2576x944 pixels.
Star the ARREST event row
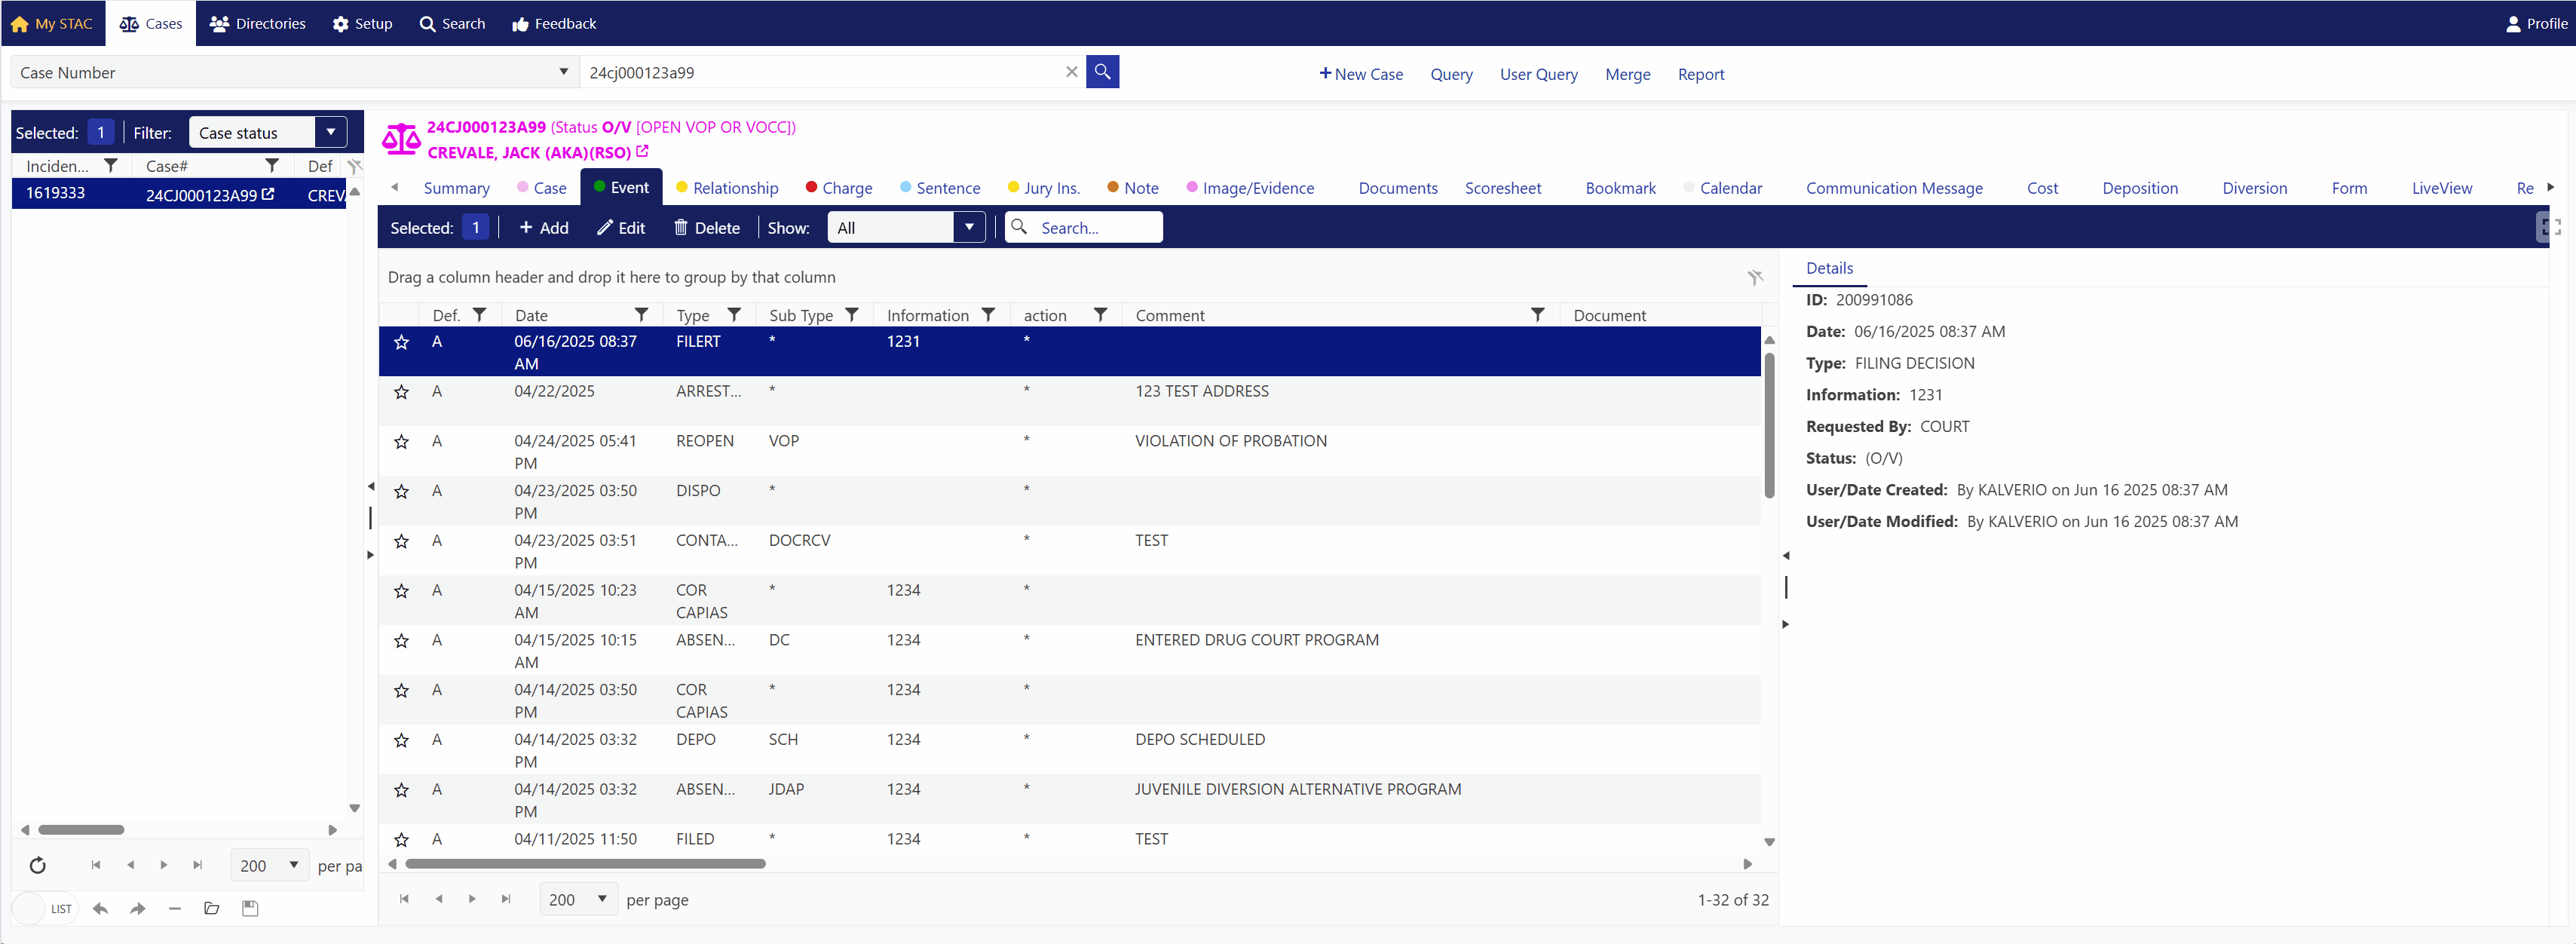401,392
